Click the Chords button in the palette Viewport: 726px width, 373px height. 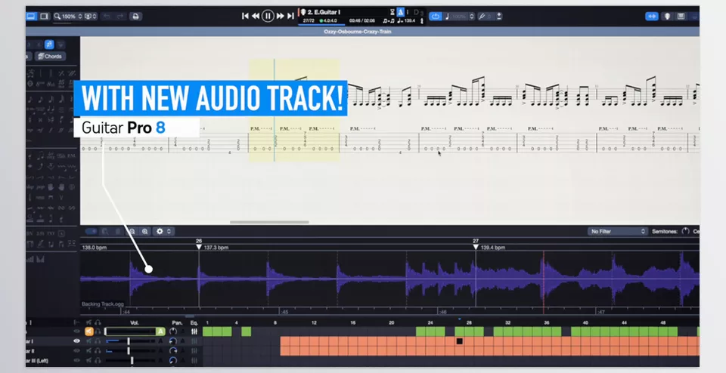click(51, 57)
